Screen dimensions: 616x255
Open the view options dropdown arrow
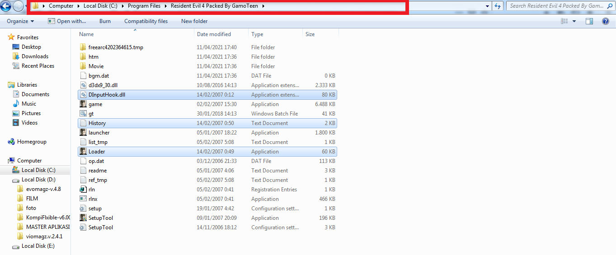click(574, 21)
